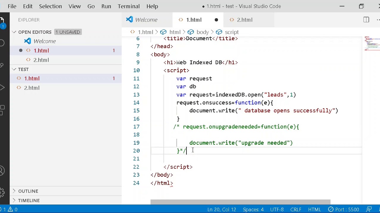Open the Selection menu
The width and height of the screenshot is (380, 213).
50,6
